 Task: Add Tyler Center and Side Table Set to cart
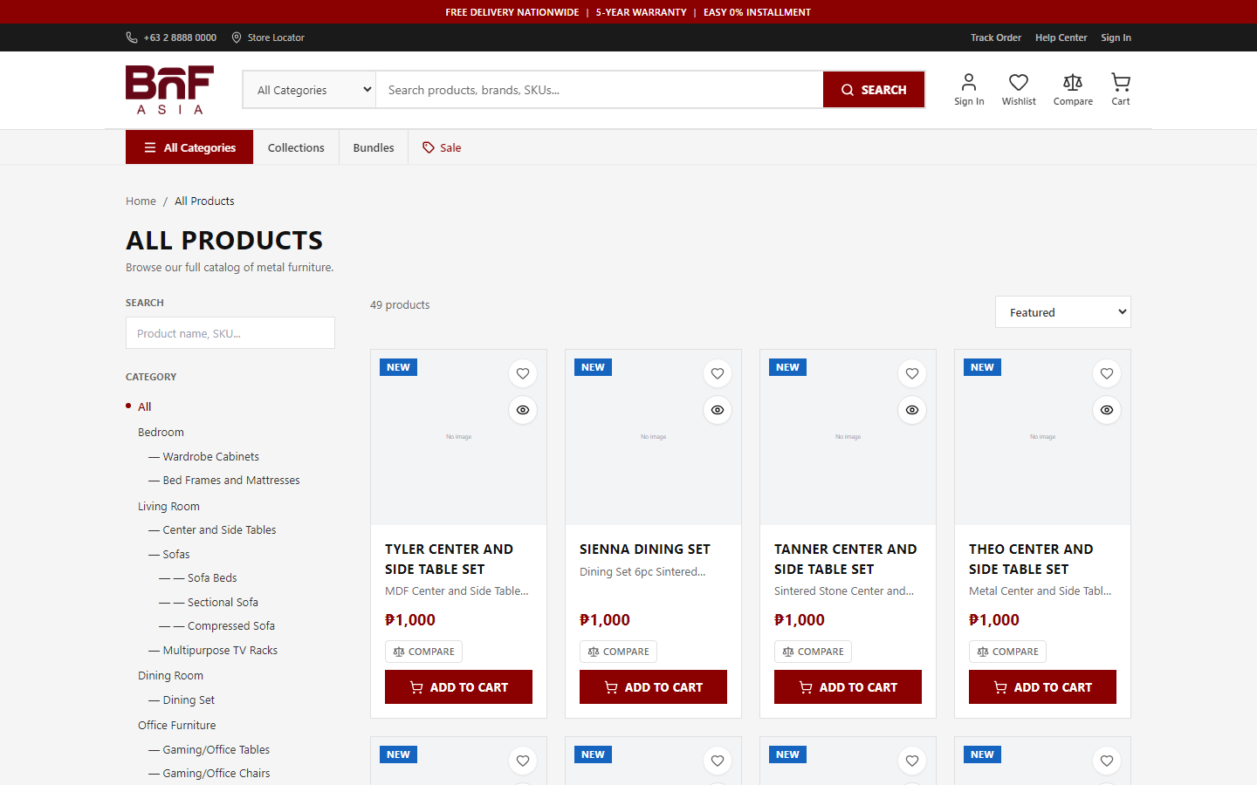pyautogui.click(x=458, y=687)
